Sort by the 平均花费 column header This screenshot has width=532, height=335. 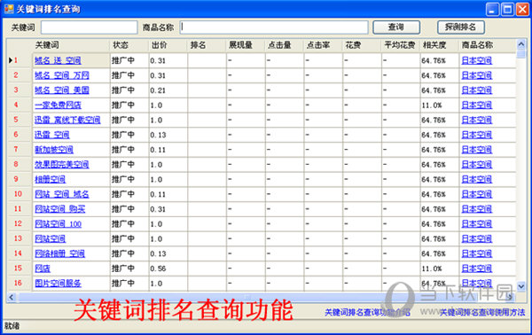point(401,45)
